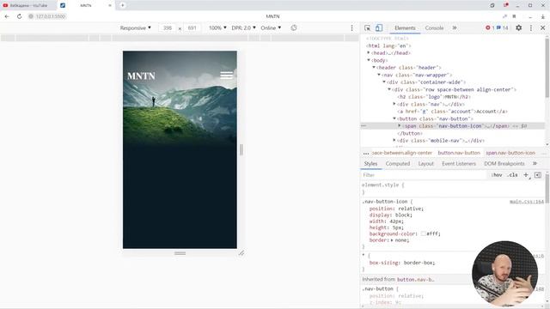Collapse the body element in DOM tree

click(369, 60)
